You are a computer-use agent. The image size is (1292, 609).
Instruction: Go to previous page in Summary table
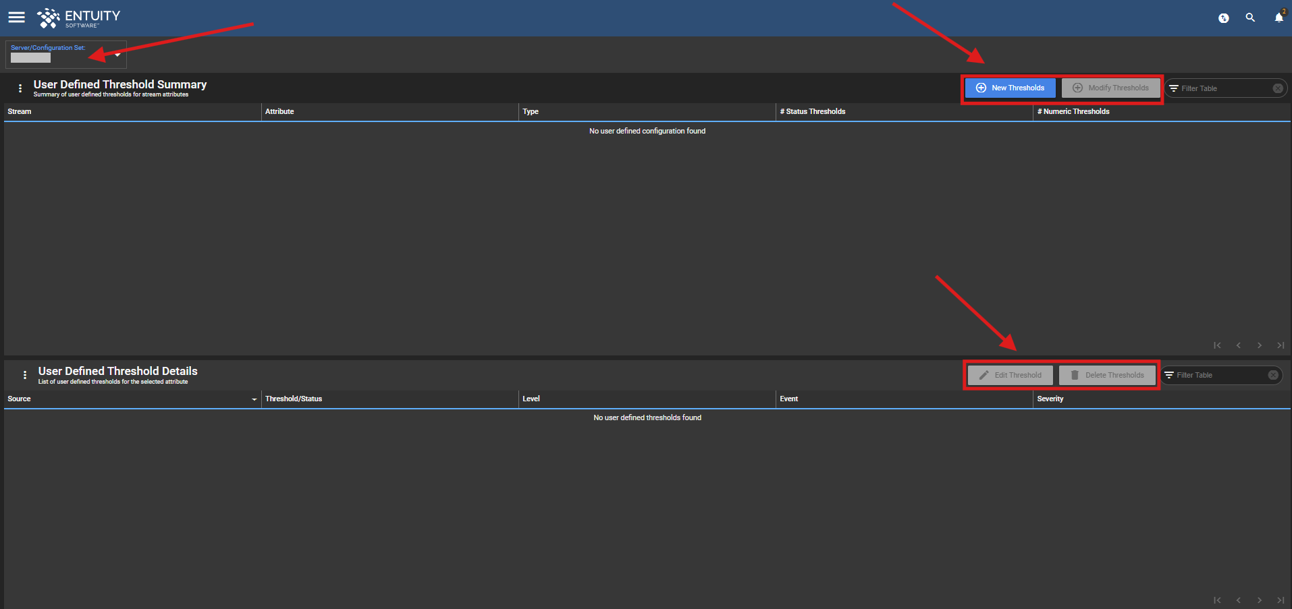[1238, 345]
